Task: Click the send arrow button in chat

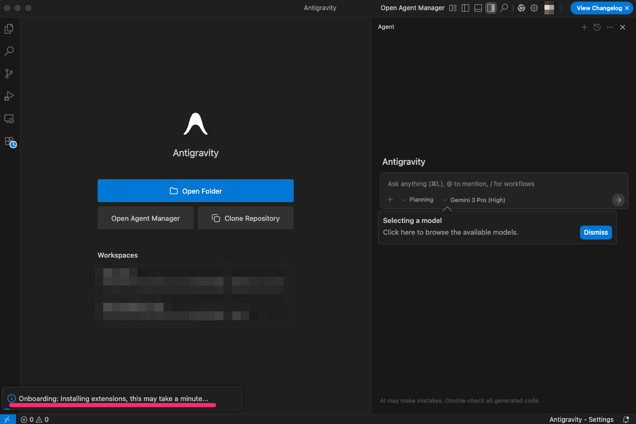Action: click(x=618, y=200)
